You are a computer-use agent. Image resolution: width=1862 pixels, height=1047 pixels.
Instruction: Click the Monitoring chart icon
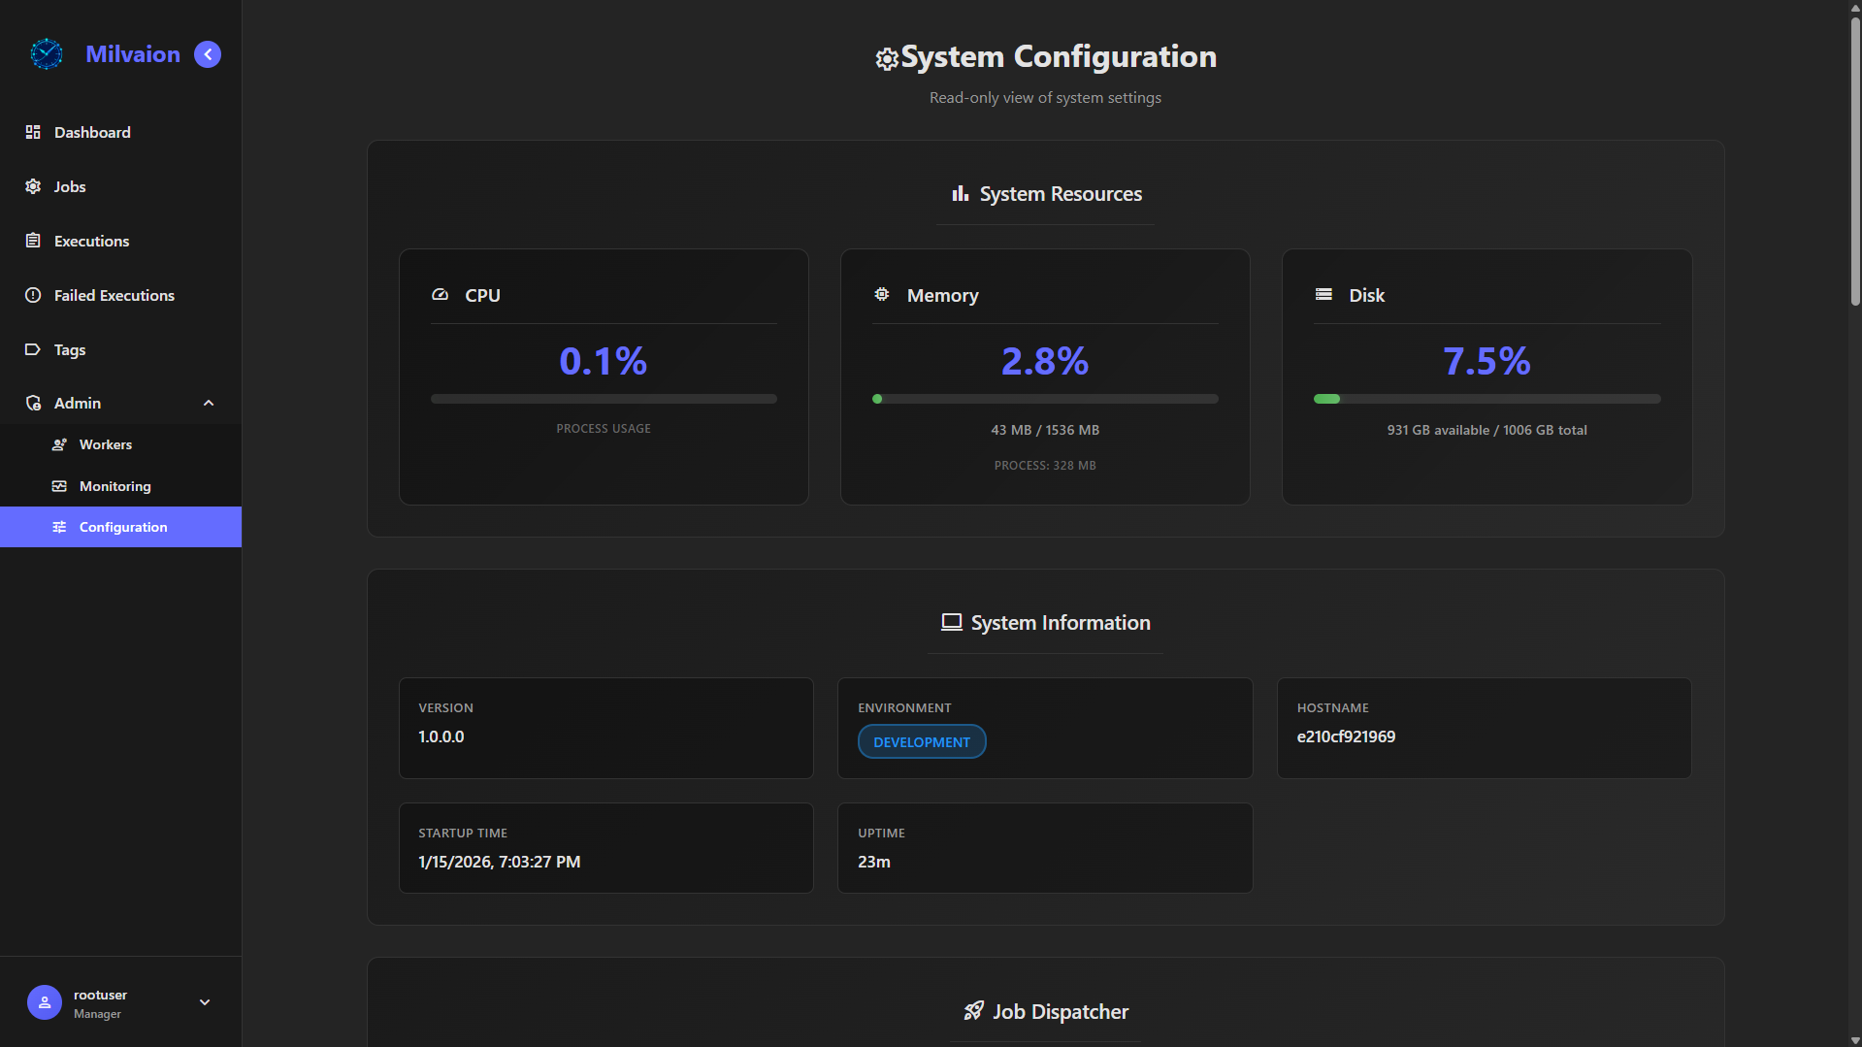59,486
